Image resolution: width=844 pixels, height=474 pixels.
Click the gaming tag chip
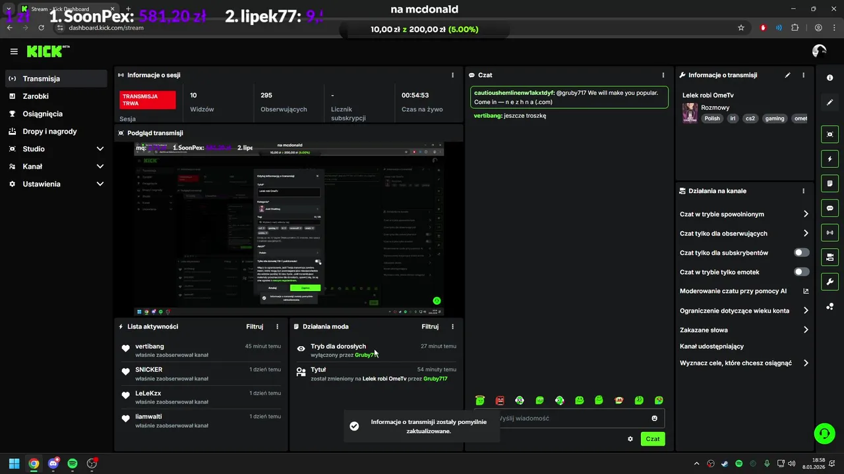pyautogui.click(x=775, y=118)
